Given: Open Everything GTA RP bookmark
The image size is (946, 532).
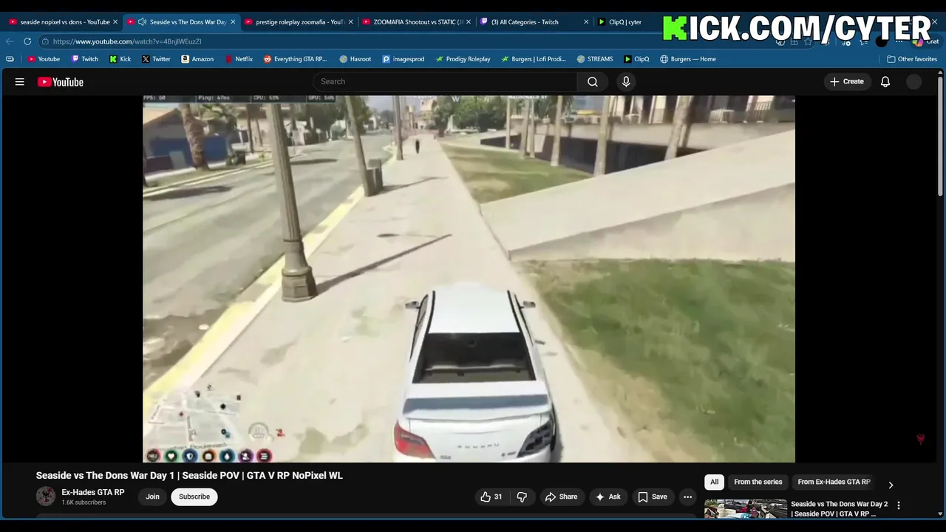Looking at the screenshot, I should (295, 59).
